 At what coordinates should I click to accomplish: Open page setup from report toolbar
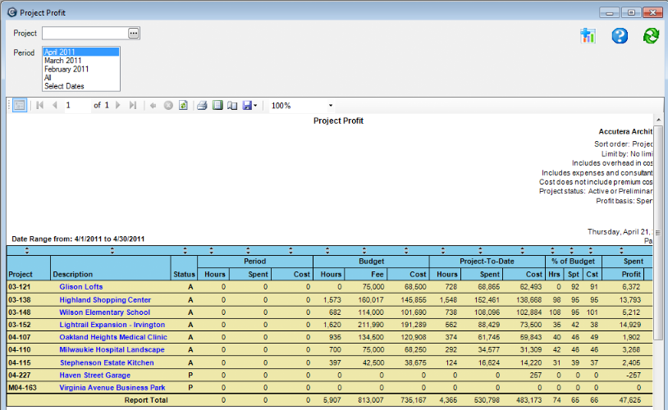tap(232, 106)
